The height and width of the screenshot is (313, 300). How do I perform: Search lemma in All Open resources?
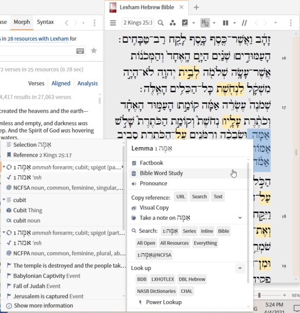tap(146, 243)
